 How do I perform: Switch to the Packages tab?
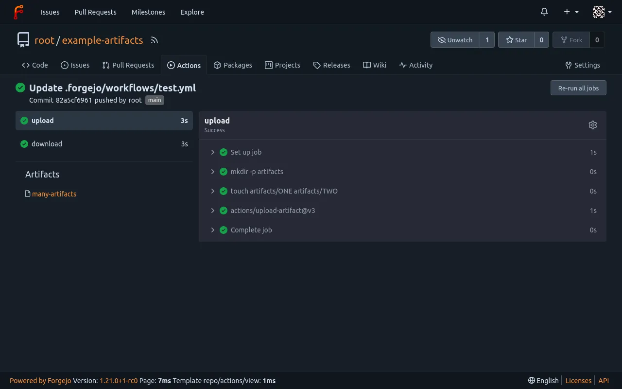point(233,65)
